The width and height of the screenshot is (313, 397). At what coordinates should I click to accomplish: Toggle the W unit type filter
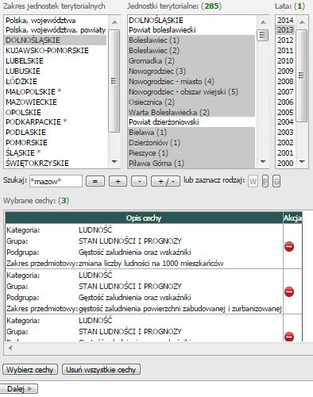[253, 182]
